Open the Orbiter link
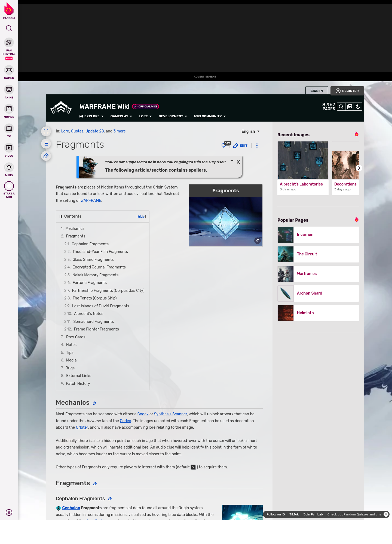Image resolution: width=392 pixels, height=544 pixels. [x=82, y=427]
